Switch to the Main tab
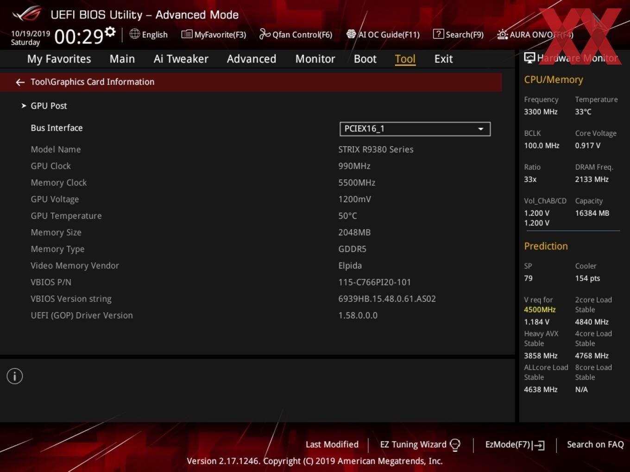Screen dimensions: 630x472 pos(122,59)
